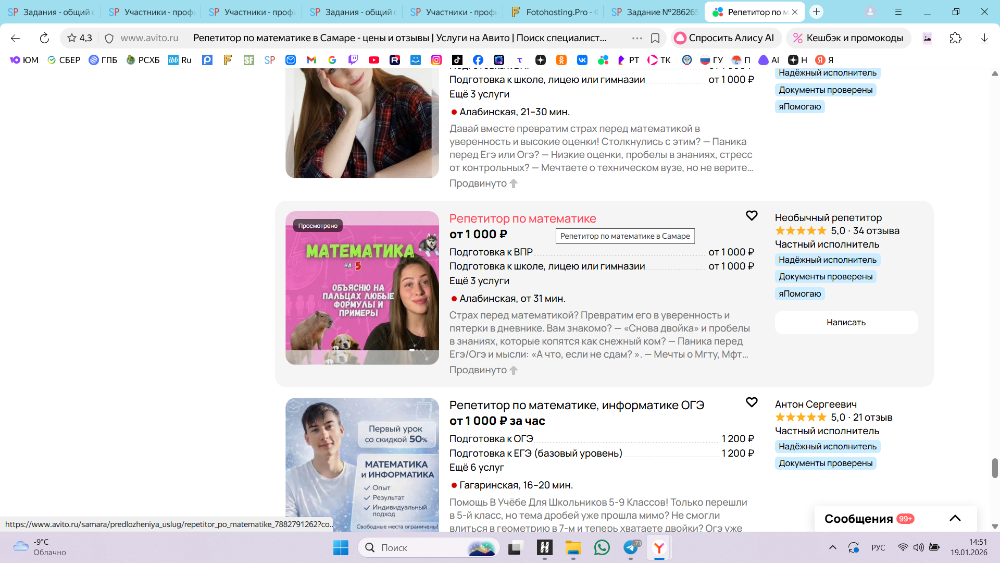Open VK bookmark icon
The image size is (1000, 563).
click(582, 60)
